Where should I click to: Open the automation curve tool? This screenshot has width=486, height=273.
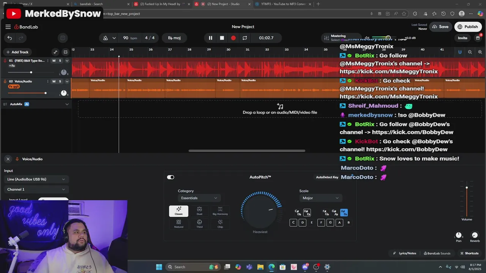[55, 52]
